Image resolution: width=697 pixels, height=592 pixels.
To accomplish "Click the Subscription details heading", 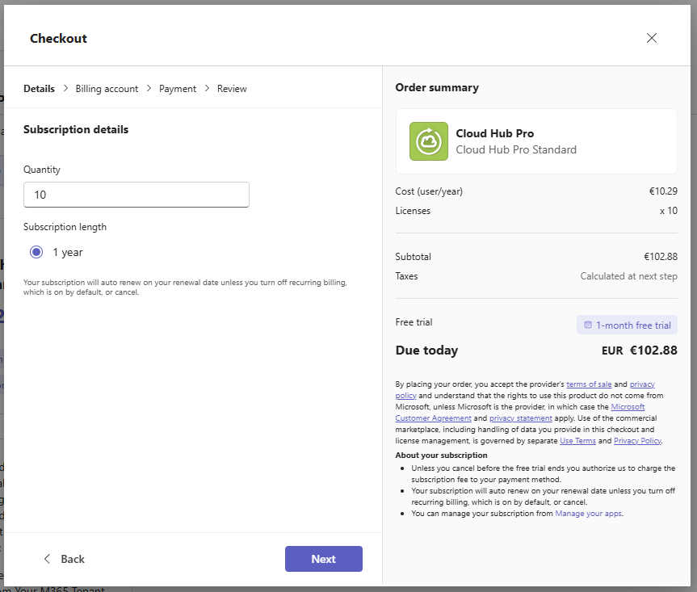I will pyautogui.click(x=76, y=129).
